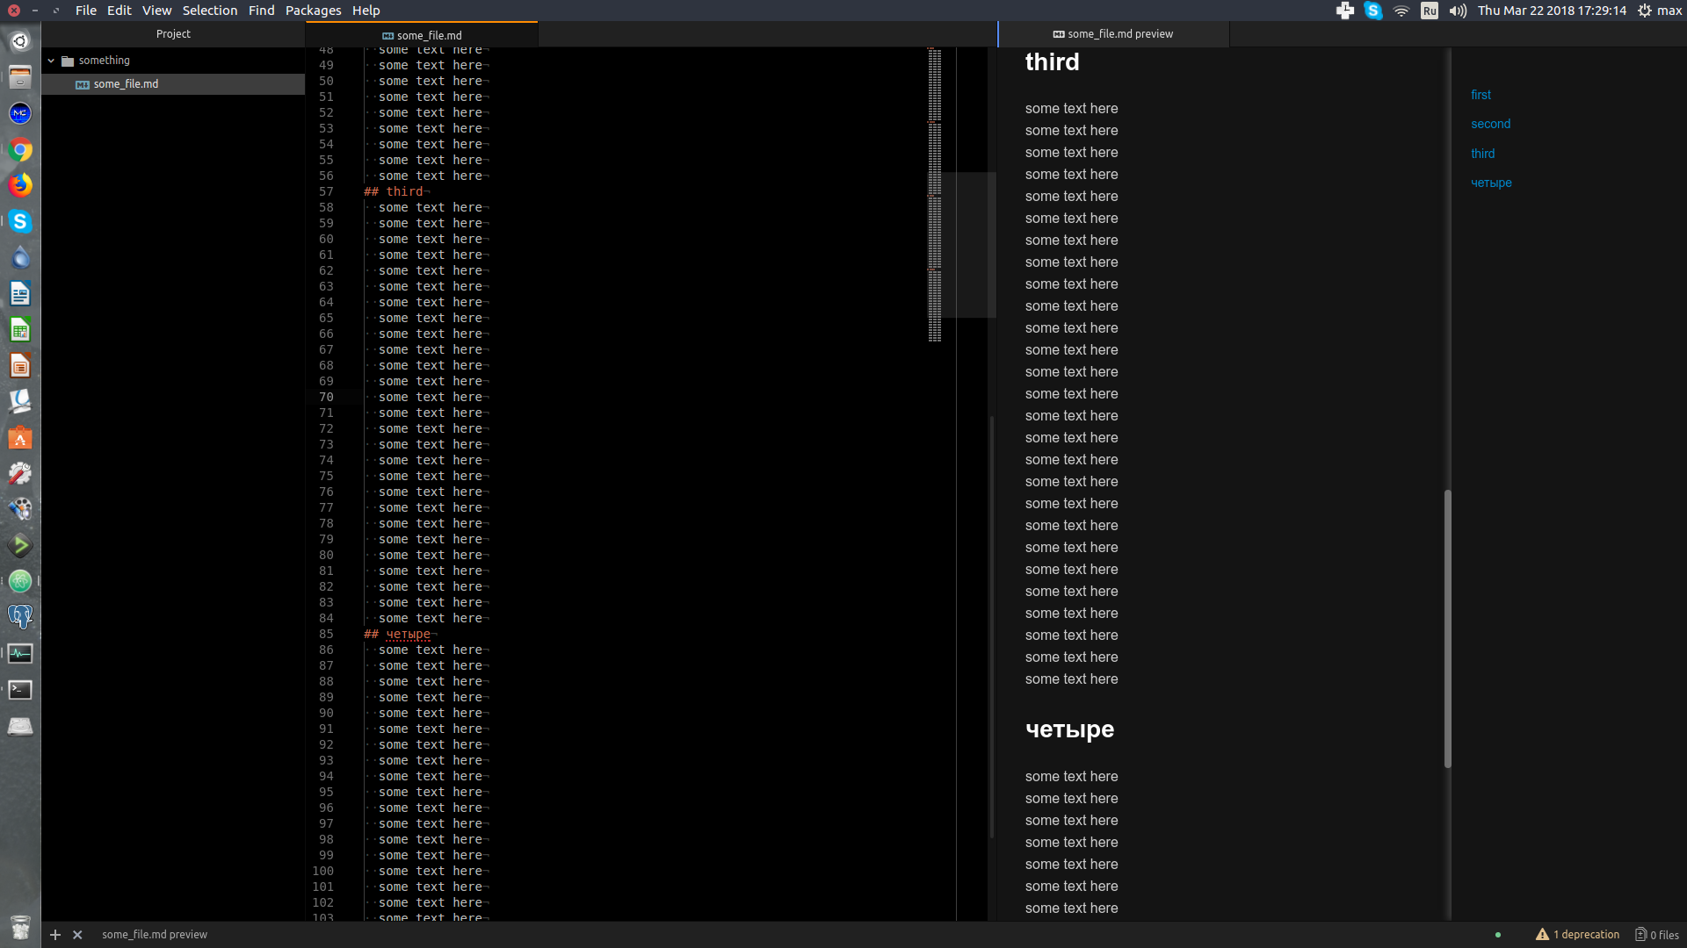1687x948 pixels.
Task: Open the Skype tray icon
Action: click(x=1373, y=11)
